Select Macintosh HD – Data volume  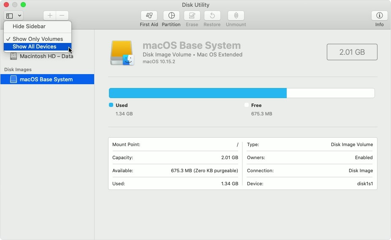pos(47,56)
